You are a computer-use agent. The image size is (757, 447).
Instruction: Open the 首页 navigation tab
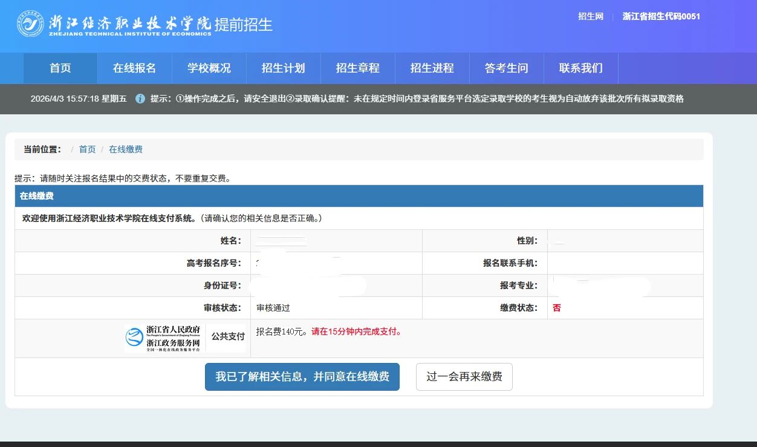tap(60, 68)
